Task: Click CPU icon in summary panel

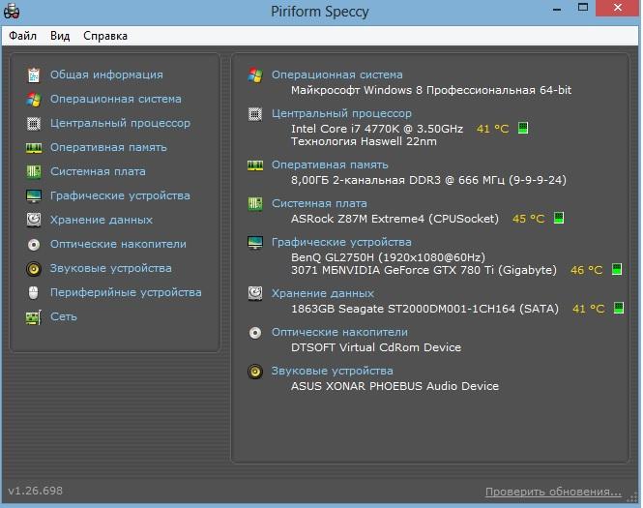Action: (255, 113)
